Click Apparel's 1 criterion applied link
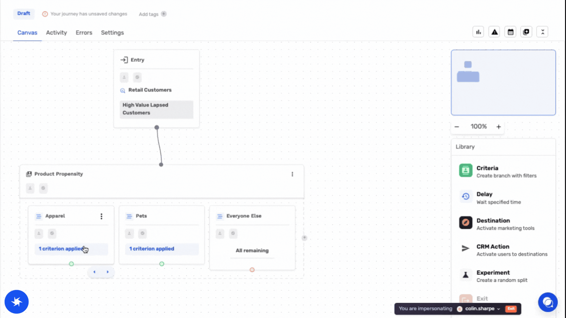This screenshot has height=318, width=566. click(61, 249)
